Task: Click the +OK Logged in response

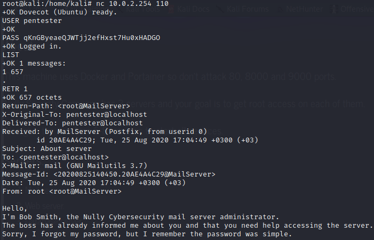Action: [x=31, y=46]
